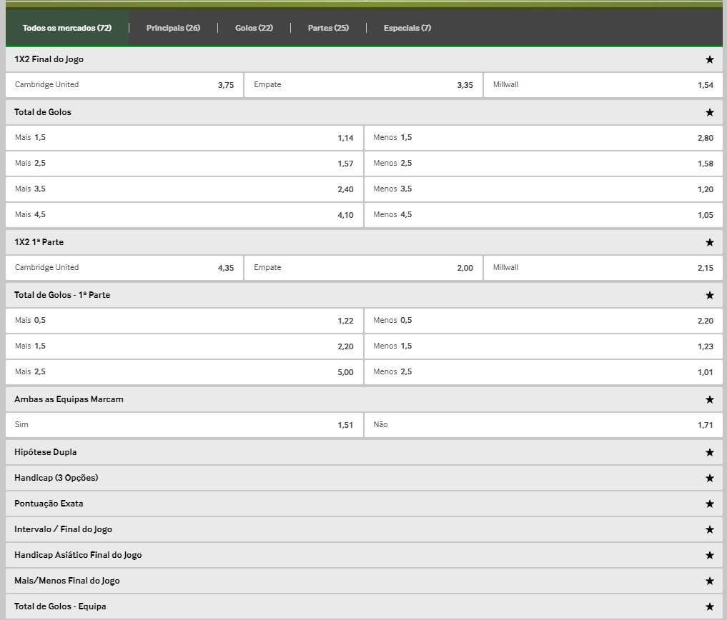Collapse the 1X2 1ª Parte header
The image size is (727, 620).
tap(364, 242)
